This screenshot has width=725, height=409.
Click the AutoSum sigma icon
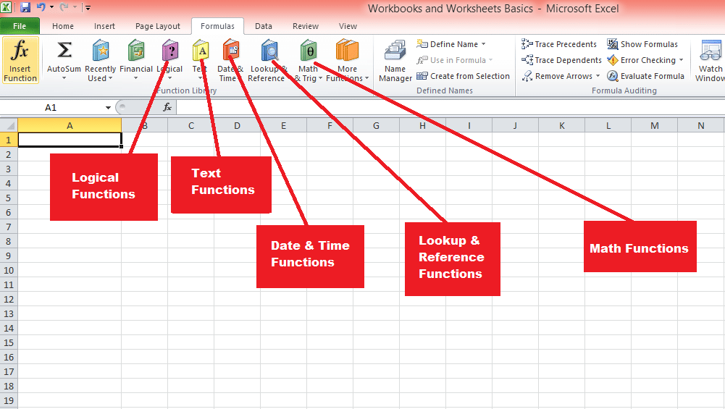64,50
